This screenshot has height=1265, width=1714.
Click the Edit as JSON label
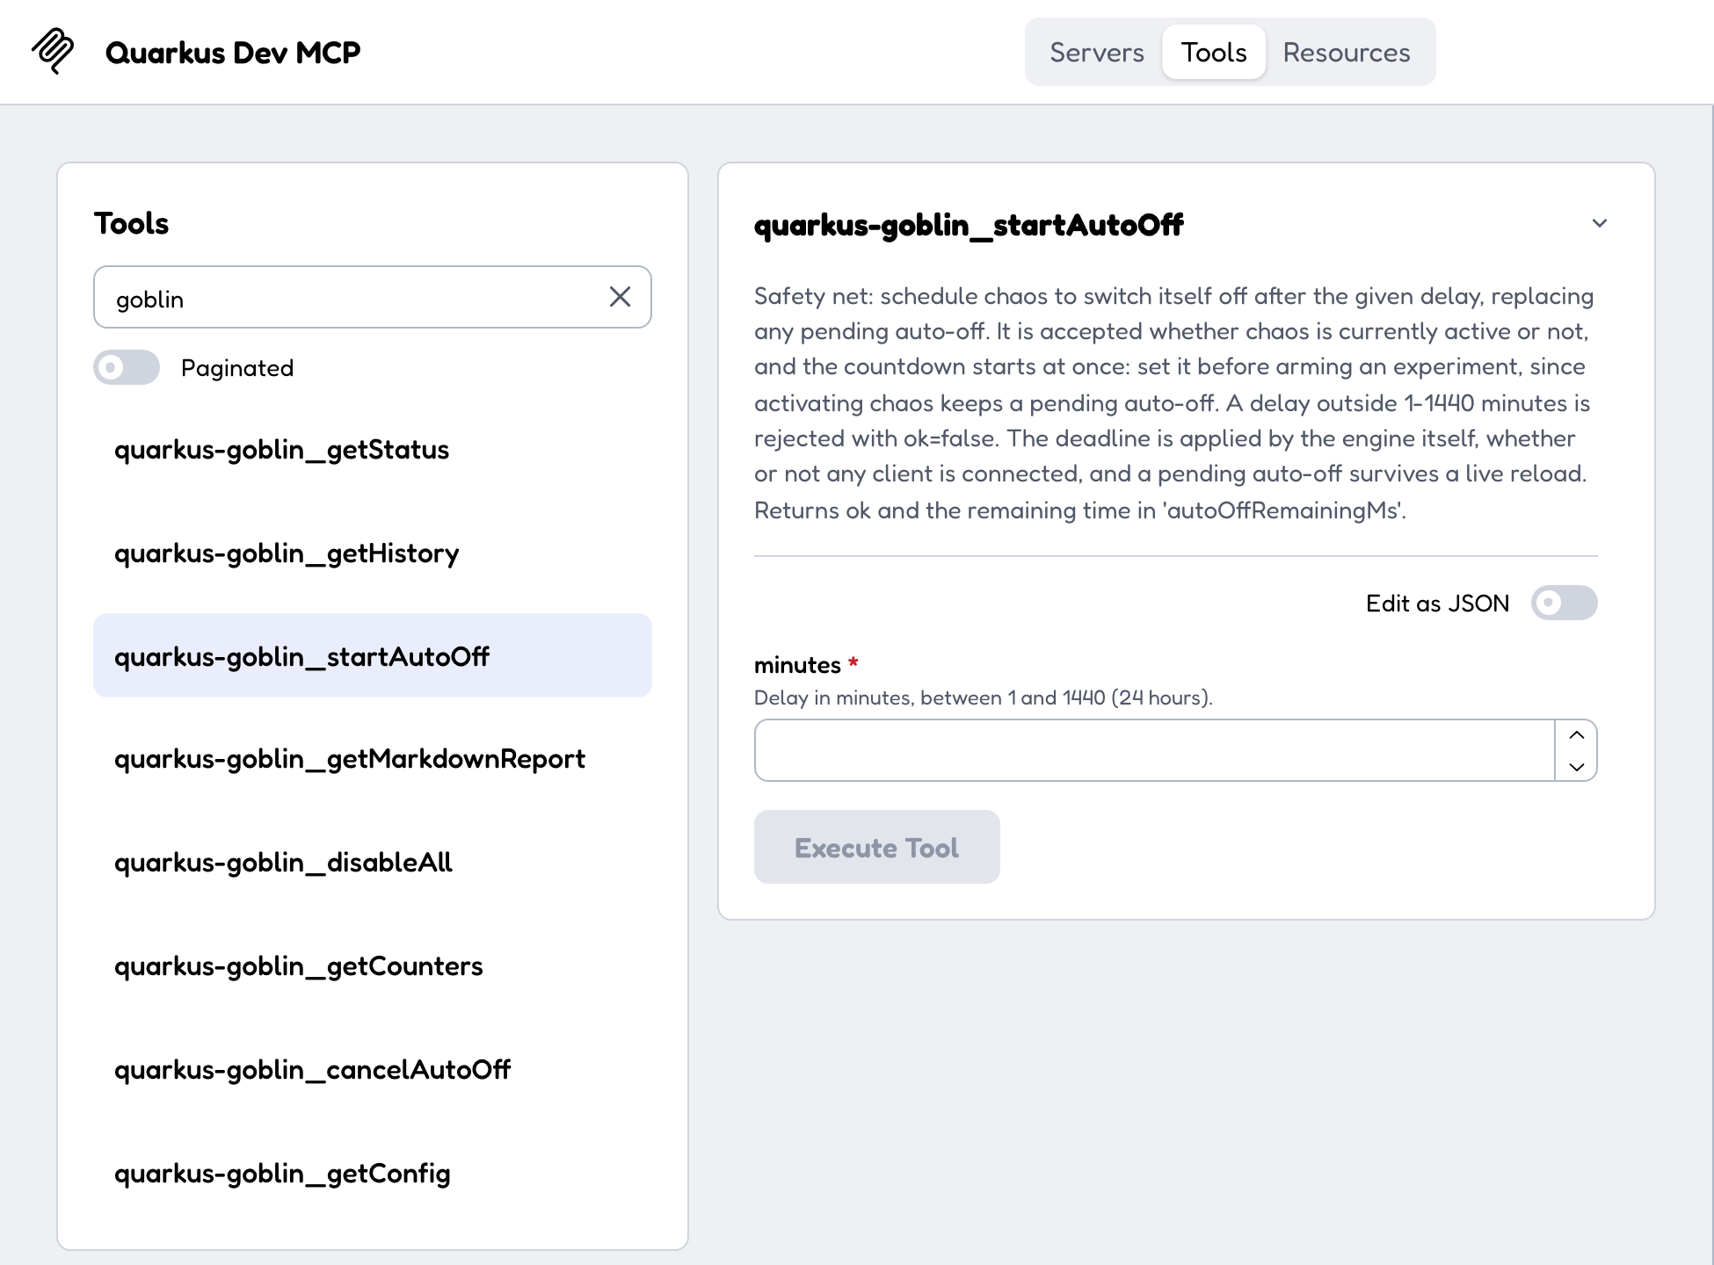point(1437,604)
